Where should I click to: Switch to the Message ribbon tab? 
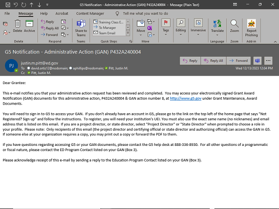[x=26, y=13]
